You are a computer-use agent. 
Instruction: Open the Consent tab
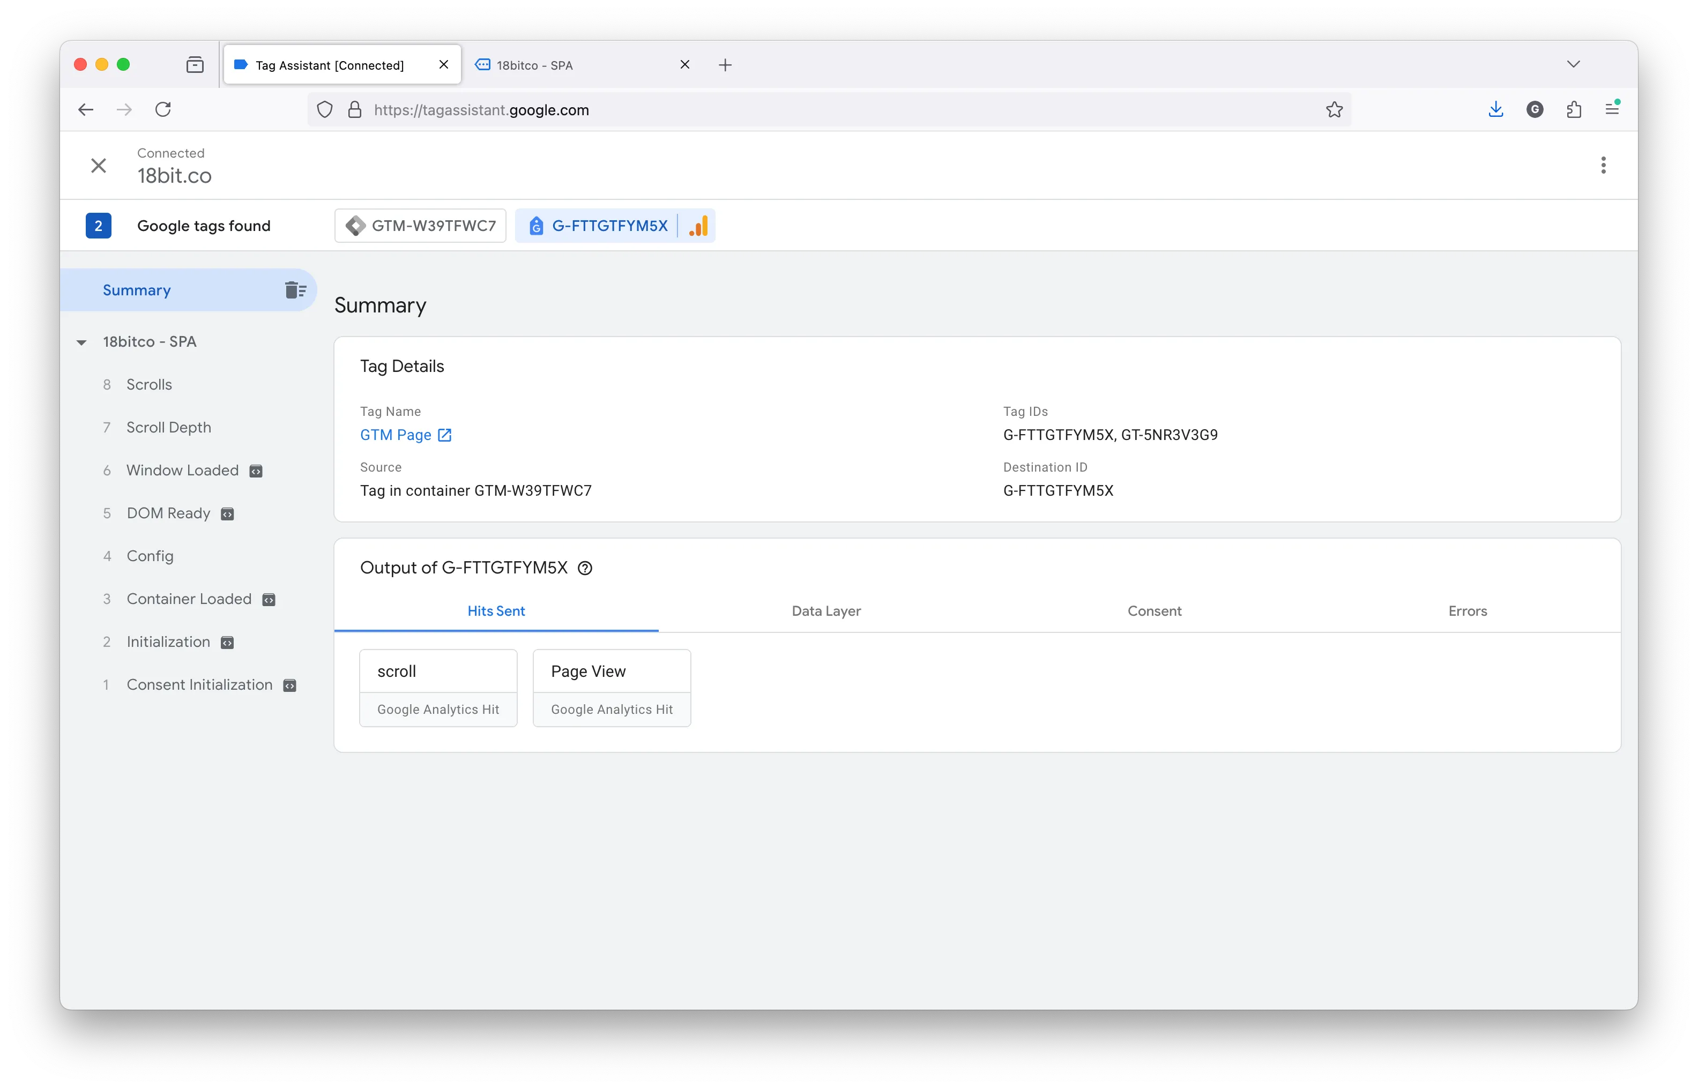[x=1154, y=611]
